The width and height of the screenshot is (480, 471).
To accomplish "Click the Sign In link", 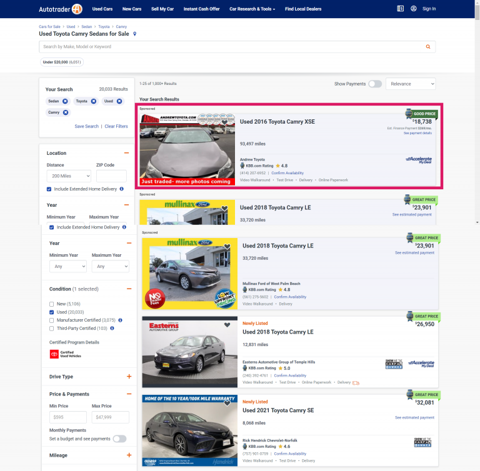I will tap(429, 9).
